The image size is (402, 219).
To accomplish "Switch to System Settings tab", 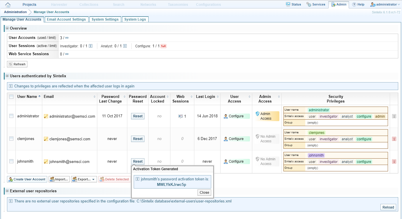I will tap(105, 19).
